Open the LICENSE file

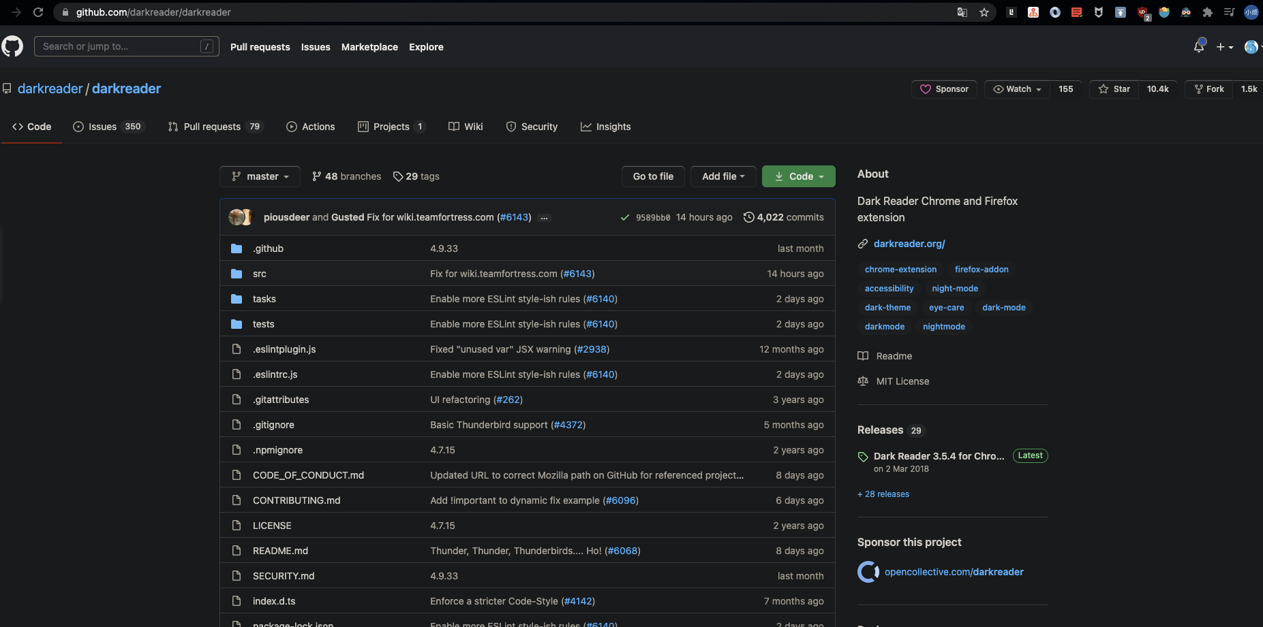(x=272, y=526)
